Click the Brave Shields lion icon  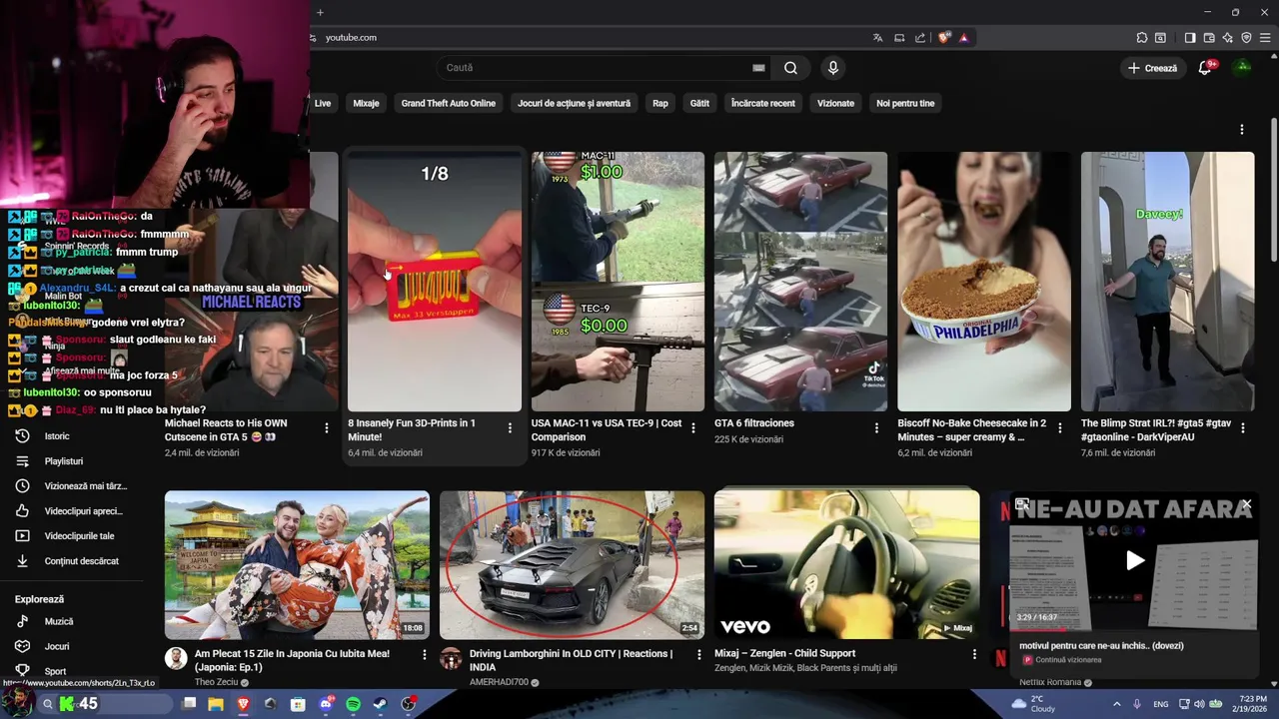(x=944, y=38)
